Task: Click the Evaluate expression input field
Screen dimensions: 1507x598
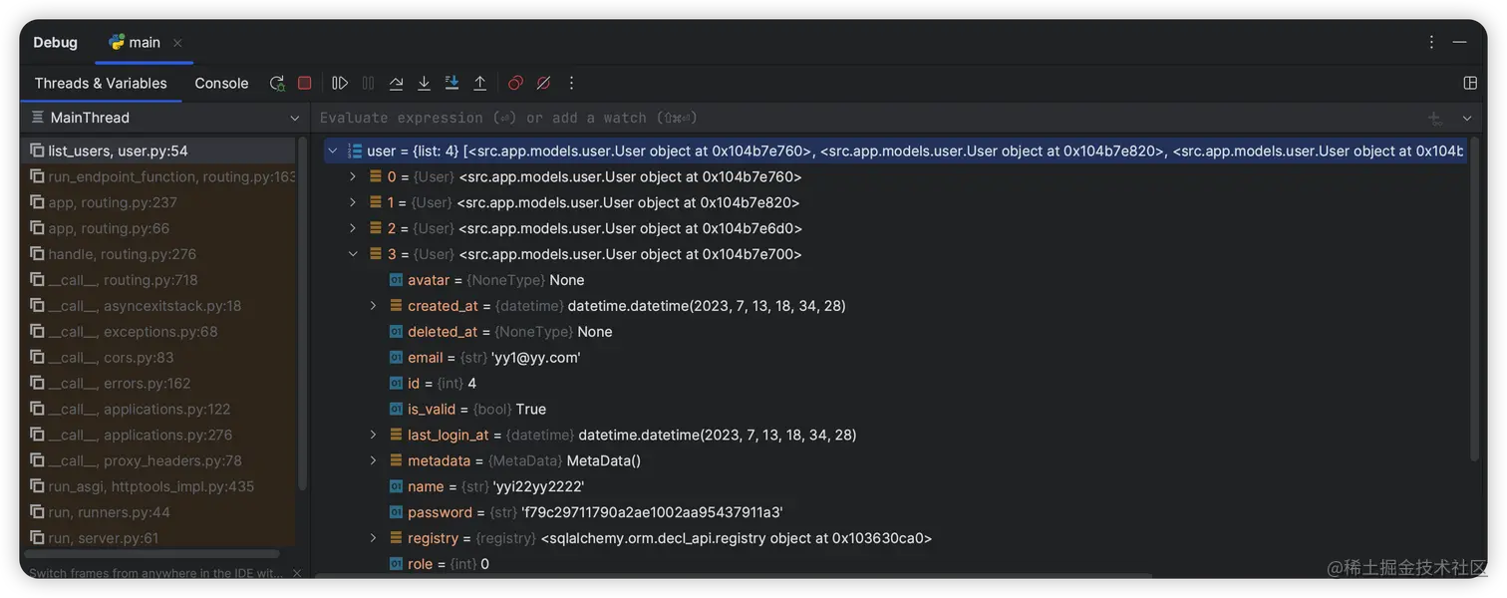Action: [867, 118]
